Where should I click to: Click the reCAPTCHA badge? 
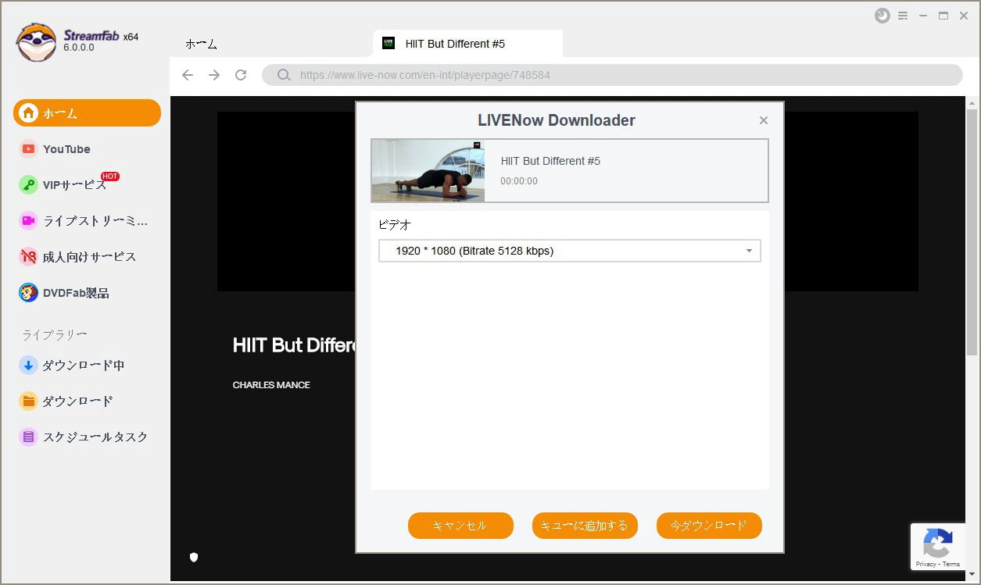[938, 547]
